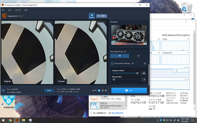Click the blue shield tray icon
197x123 pixels.
pos(161,120)
